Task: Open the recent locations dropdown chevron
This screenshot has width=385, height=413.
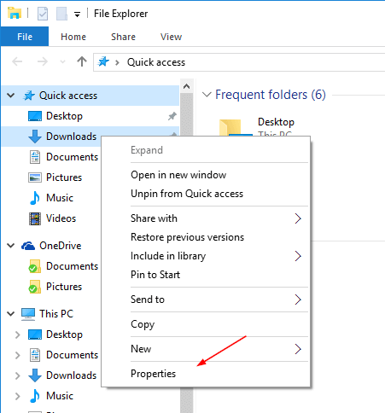Action: pyautogui.click(x=62, y=61)
